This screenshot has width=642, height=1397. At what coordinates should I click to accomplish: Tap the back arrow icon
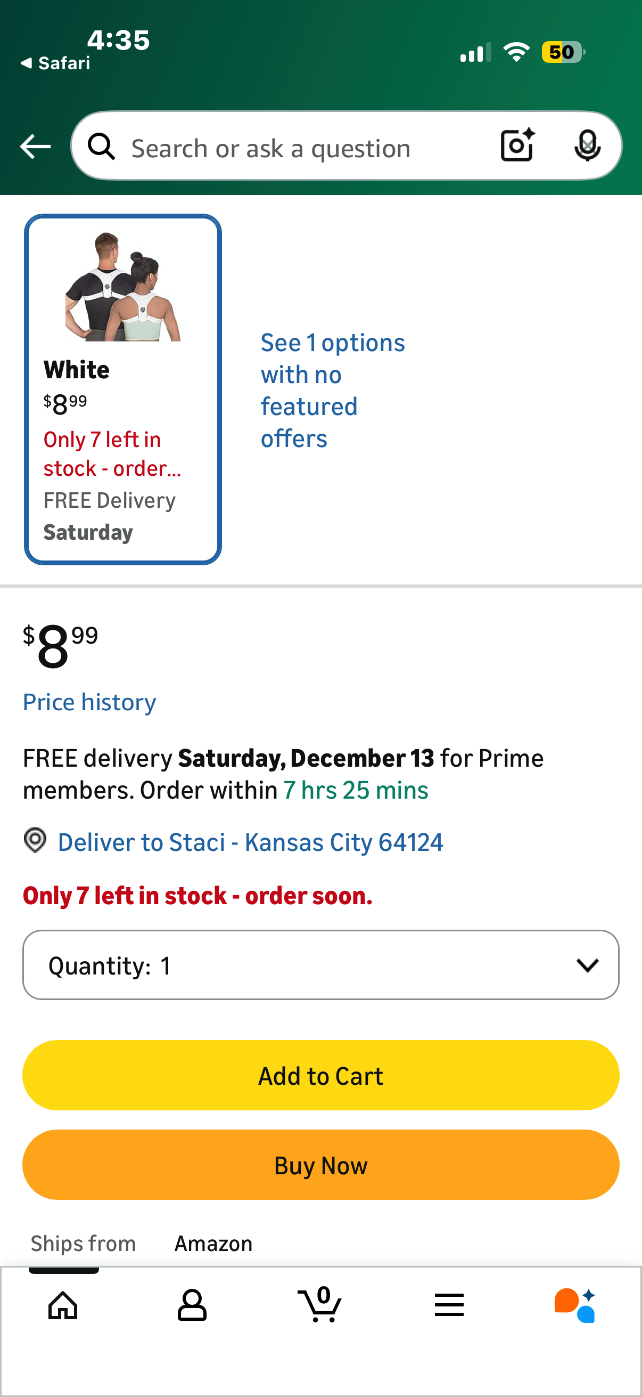(x=35, y=147)
